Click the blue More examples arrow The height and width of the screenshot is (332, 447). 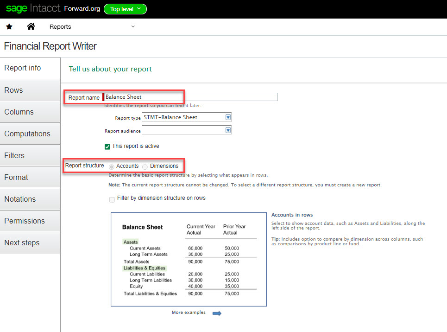(x=217, y=313)
